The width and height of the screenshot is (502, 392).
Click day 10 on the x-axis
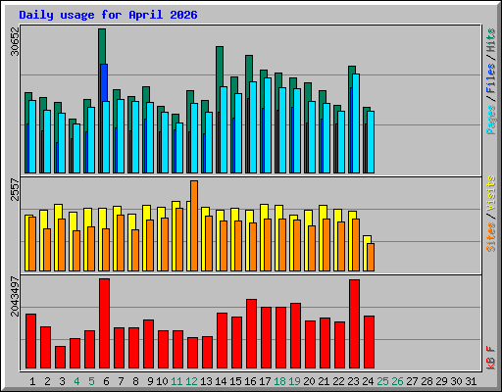tap(162, 381)
